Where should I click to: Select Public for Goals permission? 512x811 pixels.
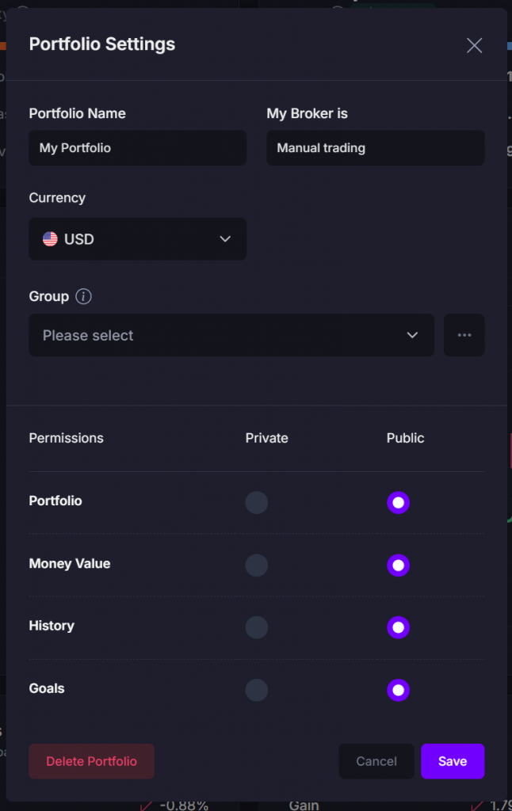(398, 690)
